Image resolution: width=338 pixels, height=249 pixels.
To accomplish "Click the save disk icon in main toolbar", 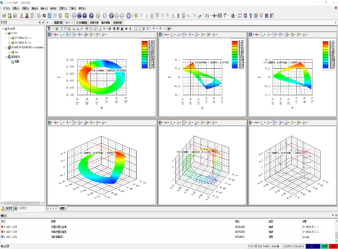I will click(x=15, y=15).
